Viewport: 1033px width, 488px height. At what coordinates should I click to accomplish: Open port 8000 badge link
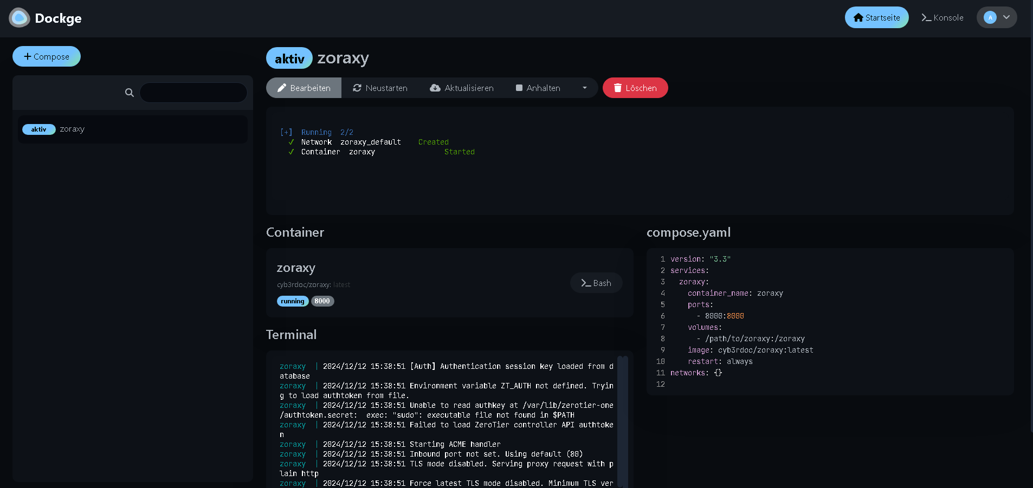(x=322, y=301)
